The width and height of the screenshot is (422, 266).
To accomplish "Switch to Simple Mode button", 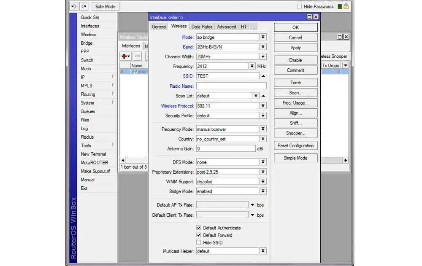I will [295, 158].
